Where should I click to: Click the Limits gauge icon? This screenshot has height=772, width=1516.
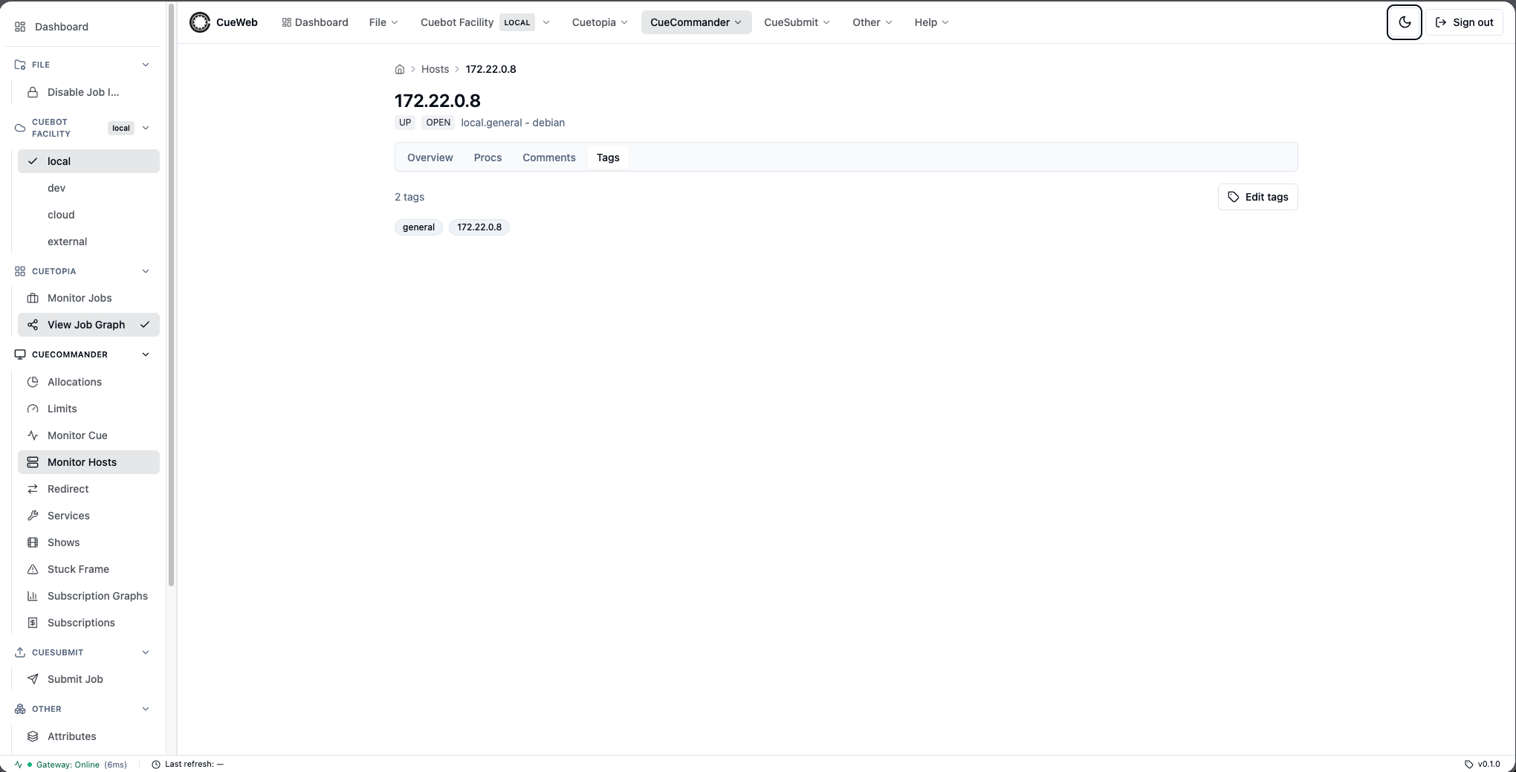tap(33, 409)
